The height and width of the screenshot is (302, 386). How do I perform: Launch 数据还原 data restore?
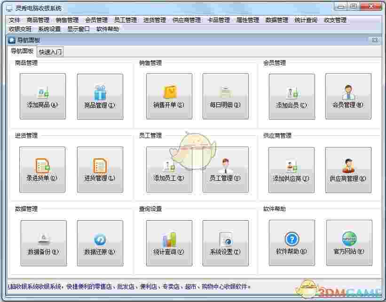coord(100,243)
